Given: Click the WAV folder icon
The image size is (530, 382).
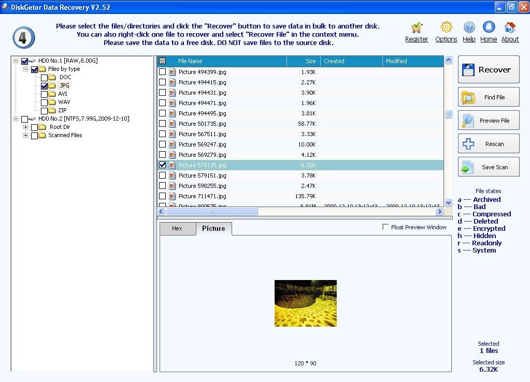Looking at the screenshot, I should pyautogui.click(x=52, y=102).
